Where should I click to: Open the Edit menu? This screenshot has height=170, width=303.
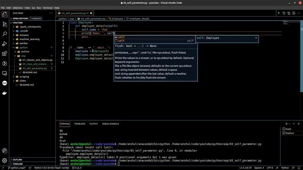tap(9, 8)
